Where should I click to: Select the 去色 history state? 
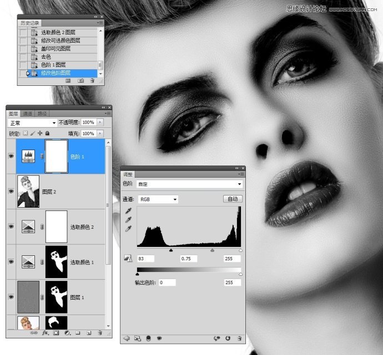point(46,56)
